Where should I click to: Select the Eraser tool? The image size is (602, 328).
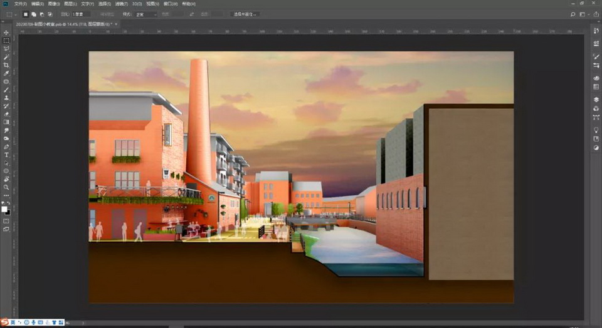click(6, 114)
